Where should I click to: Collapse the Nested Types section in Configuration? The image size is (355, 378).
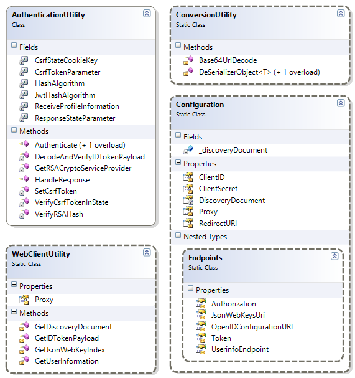tap(178, 235)
